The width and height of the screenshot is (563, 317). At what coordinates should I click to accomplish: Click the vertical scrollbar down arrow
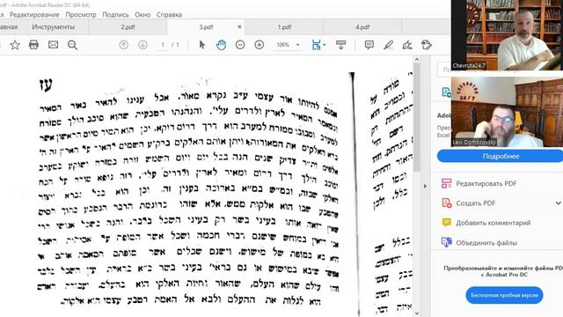tap(417, 313)
